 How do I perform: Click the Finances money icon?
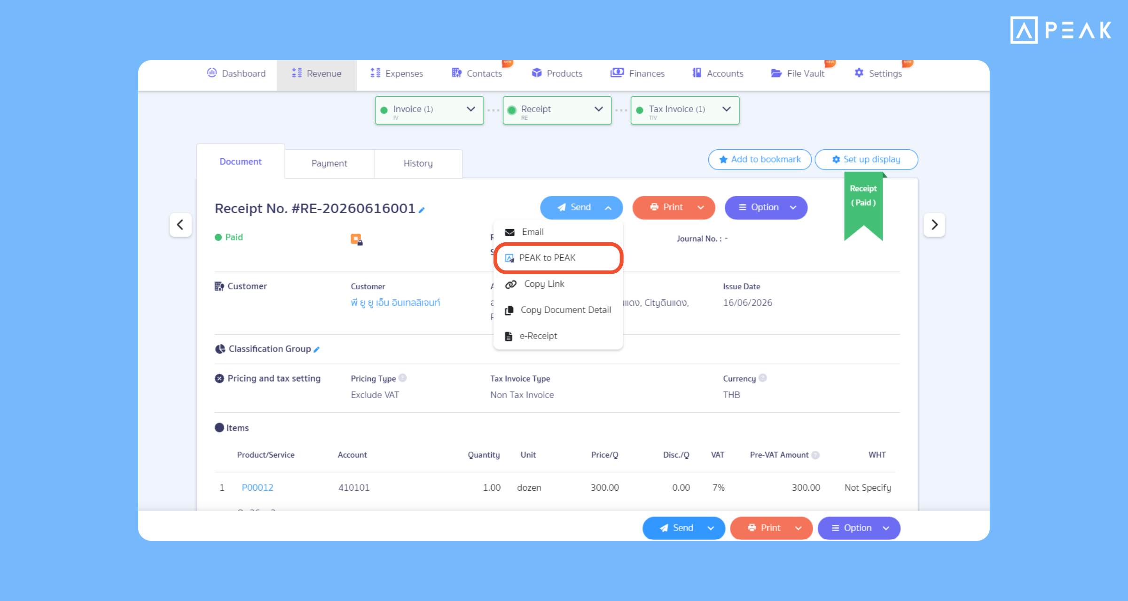click(x=617, y=73)
